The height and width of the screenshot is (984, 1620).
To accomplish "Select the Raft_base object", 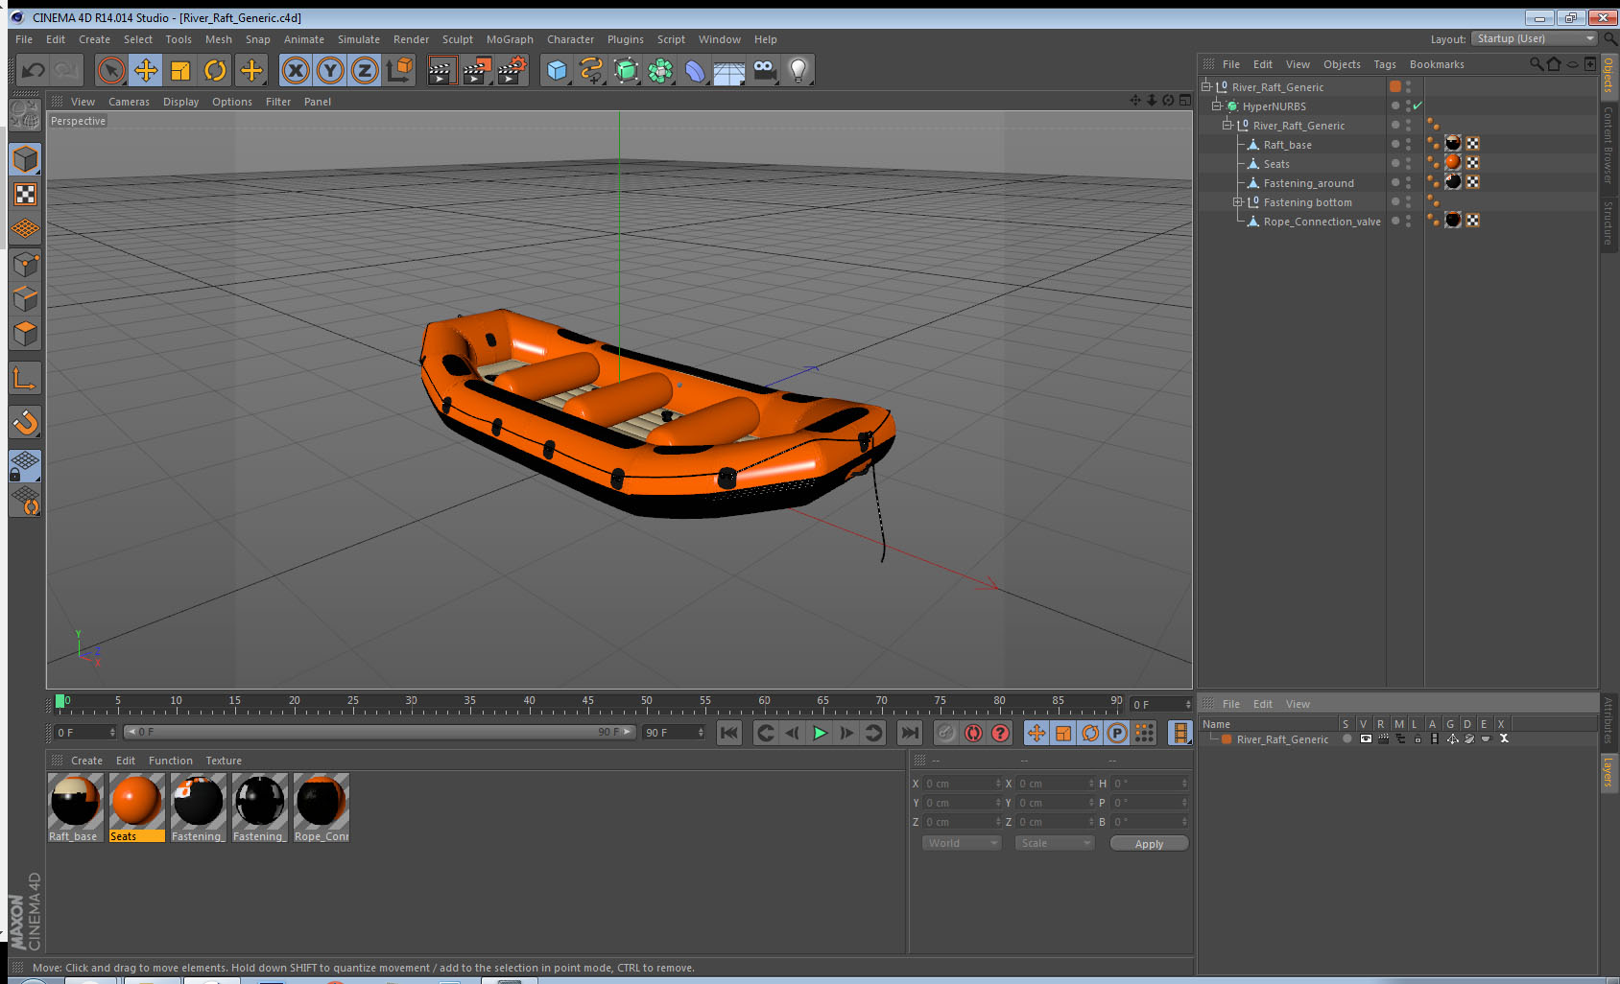I will click(x=1287, y=145).
